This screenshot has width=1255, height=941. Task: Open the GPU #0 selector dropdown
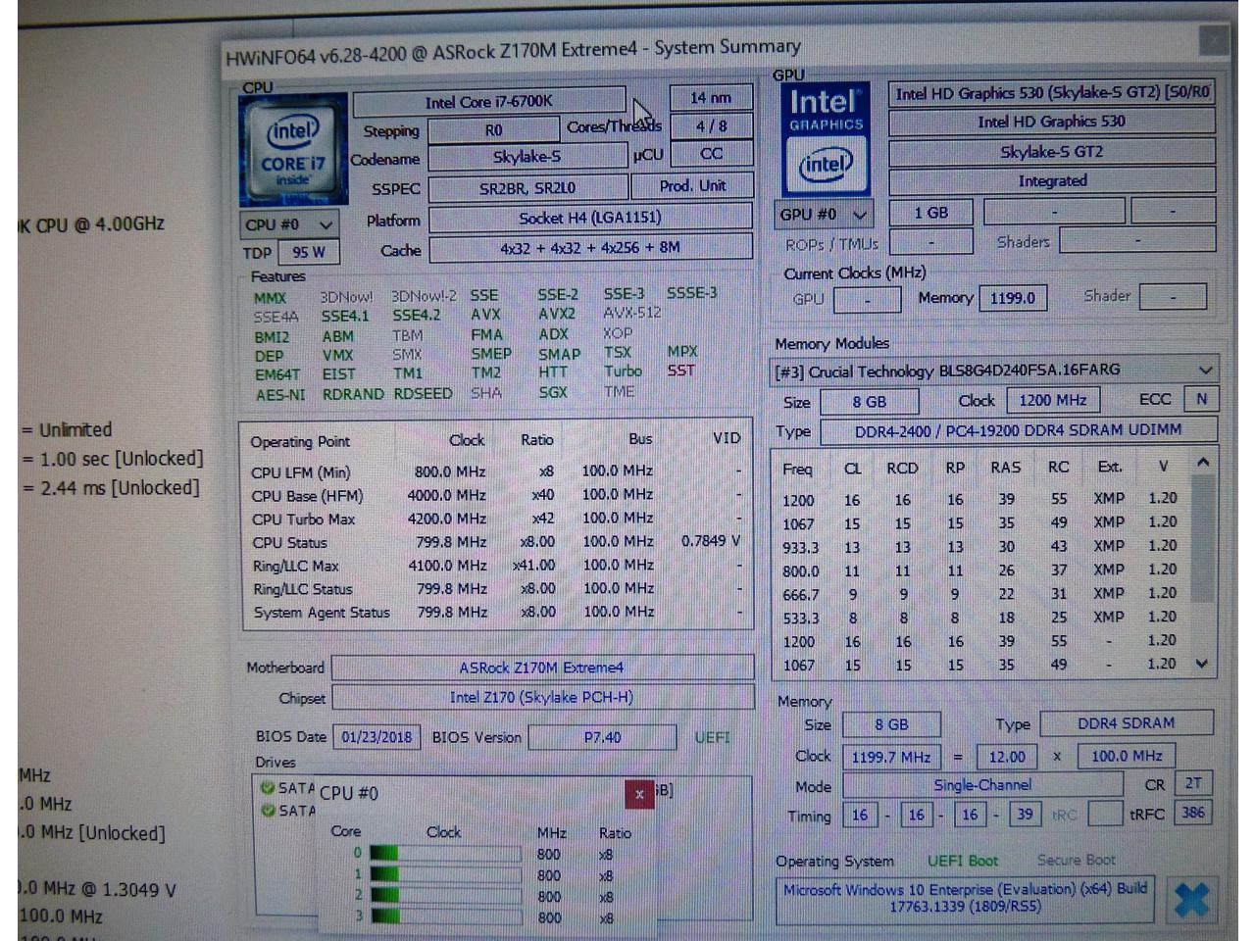pos(824,215)
